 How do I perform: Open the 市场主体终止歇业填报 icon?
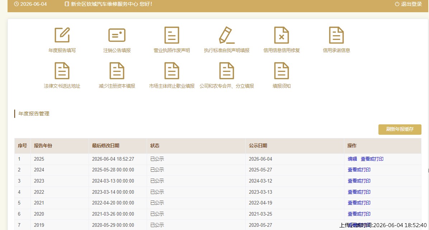click(171, 71)
